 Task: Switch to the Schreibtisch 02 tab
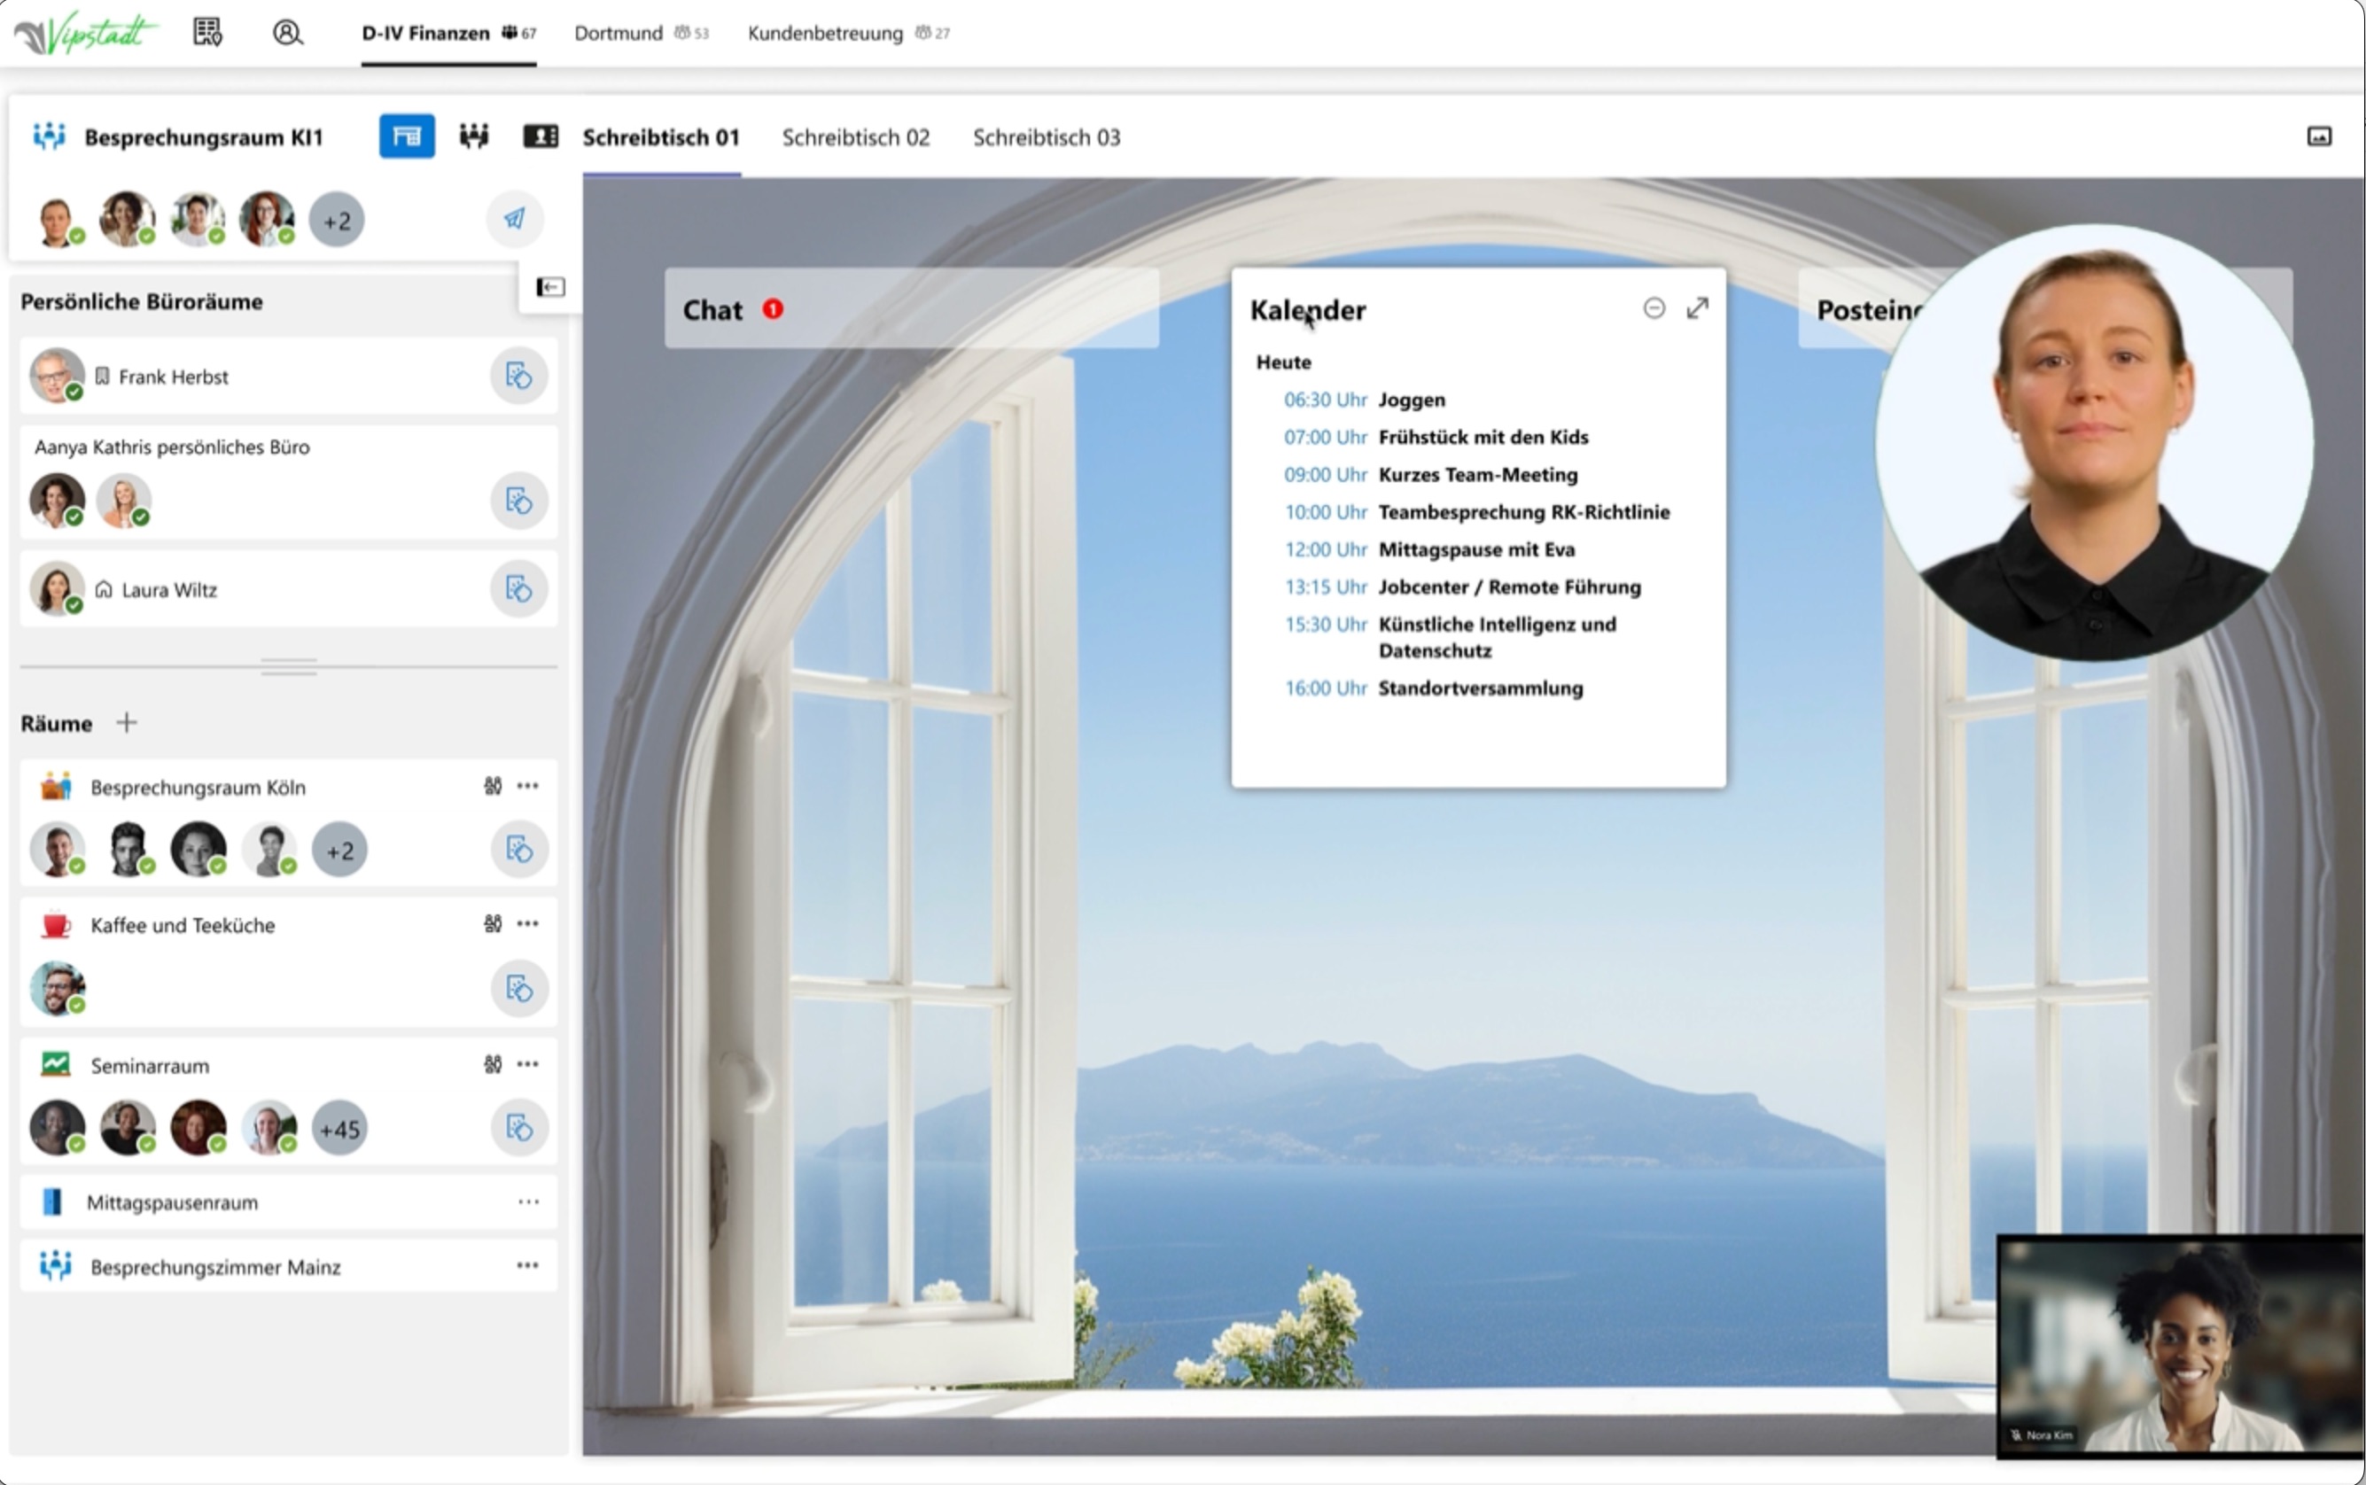point(855,137)
